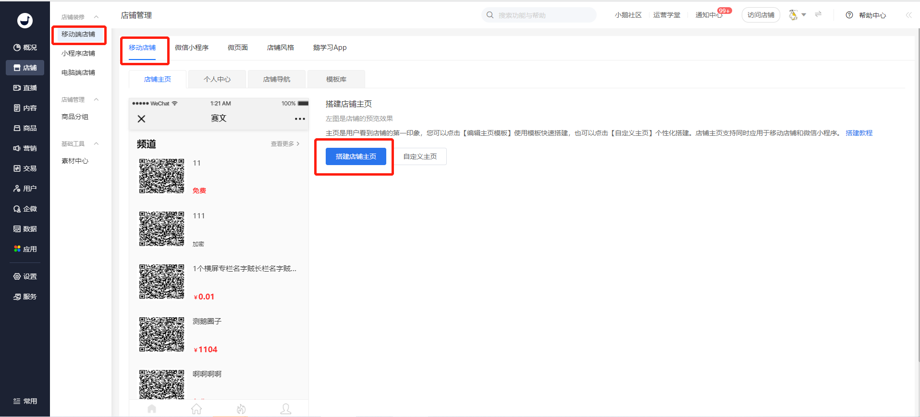This screenshot has width=920, height=417.
Task: Click the ¥1104 price text
Action: 205,349
